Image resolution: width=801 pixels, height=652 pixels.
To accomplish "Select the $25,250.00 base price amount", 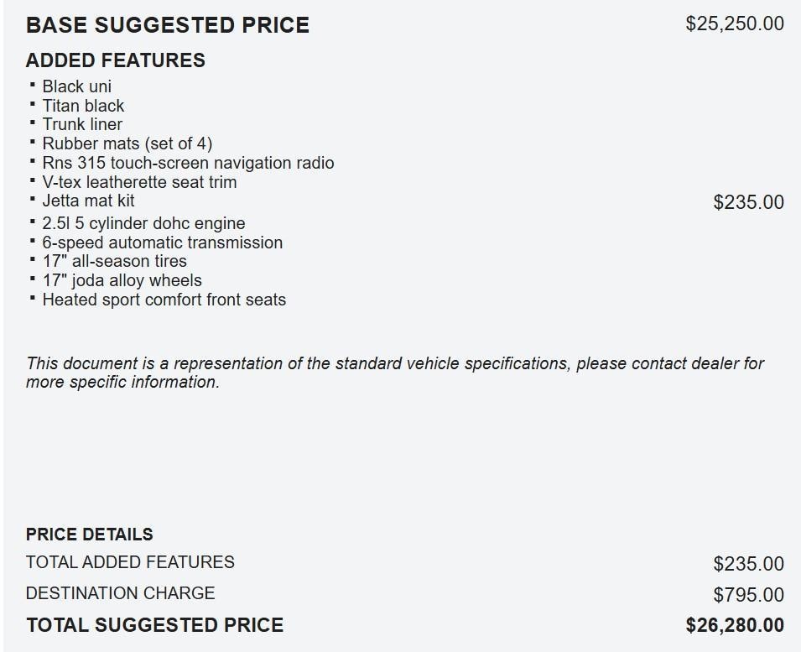I will coord(735,23).
